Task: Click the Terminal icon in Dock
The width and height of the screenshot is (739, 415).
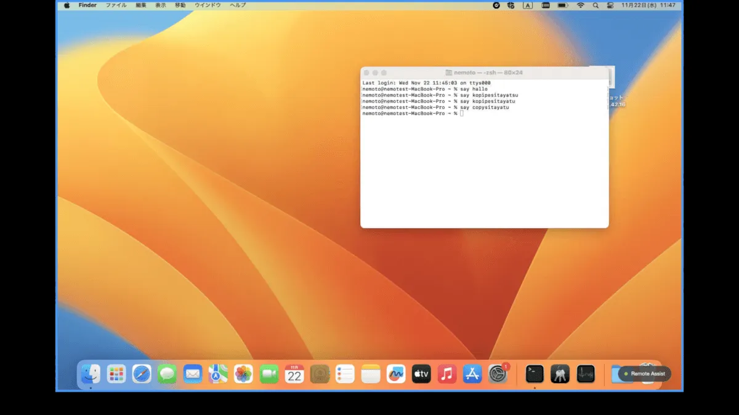Action: point(535,373)
